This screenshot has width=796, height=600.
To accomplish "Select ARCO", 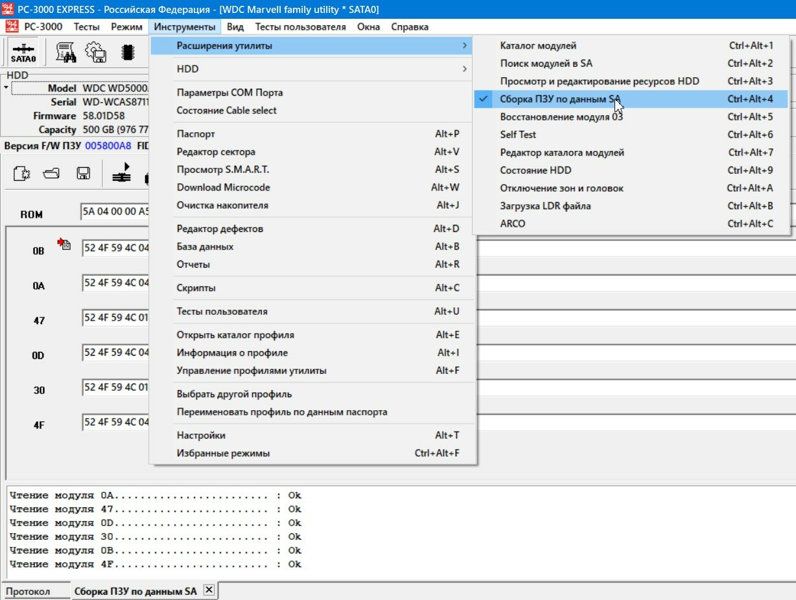I will (x=631, y=224).
